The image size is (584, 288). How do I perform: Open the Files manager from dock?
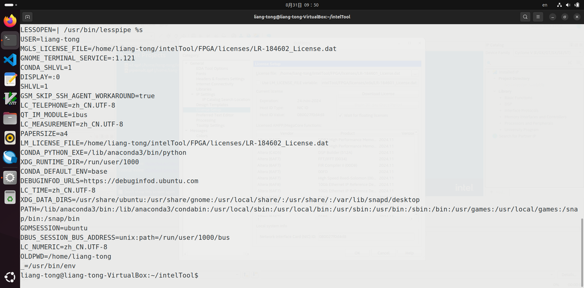[x=10, y=118]
